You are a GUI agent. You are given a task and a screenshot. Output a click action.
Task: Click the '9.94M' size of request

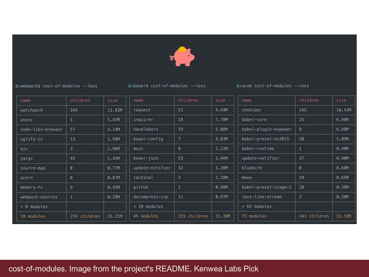pyautogui.click(x=221, y=110)
